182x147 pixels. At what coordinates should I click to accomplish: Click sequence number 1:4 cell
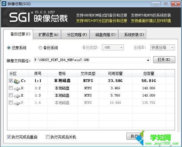coord(38,103)
